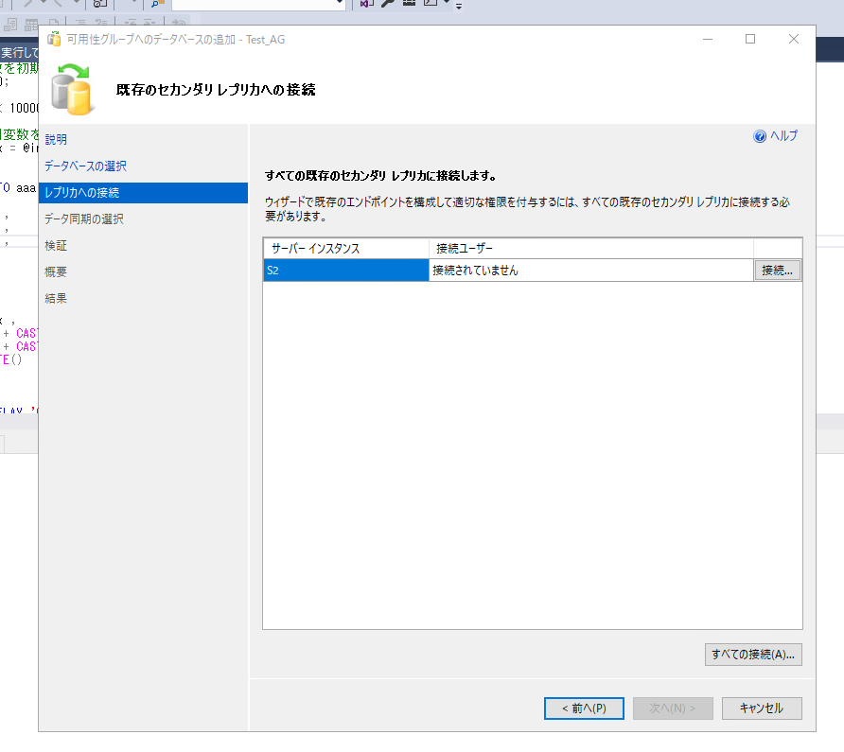844x752 pixels.
Task: Go to the データベースの選択 step
Action: pyautogui.click(x=85, y=166)
